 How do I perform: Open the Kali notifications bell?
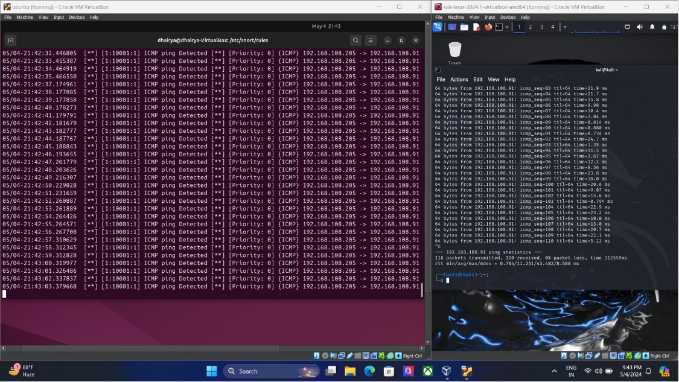(652, 27)
